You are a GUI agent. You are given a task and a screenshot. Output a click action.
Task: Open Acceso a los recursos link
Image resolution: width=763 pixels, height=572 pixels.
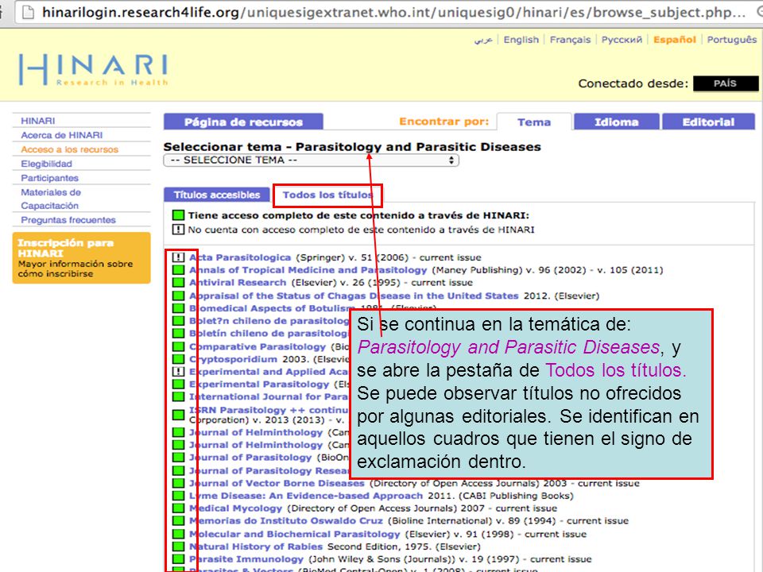70,149
